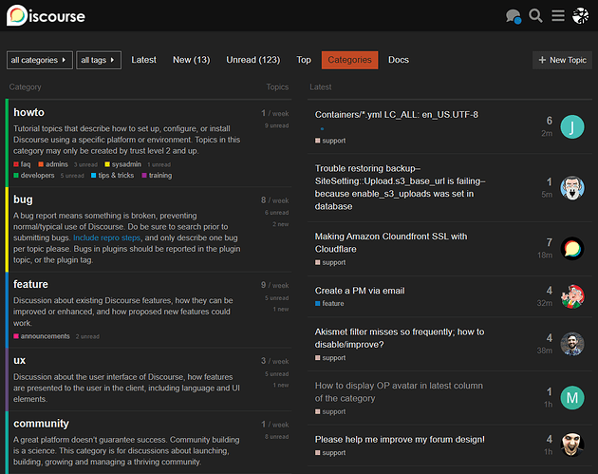Click '2 unread' next to announcements
Viewport: 598px width, 474px height.
point(87,336)
